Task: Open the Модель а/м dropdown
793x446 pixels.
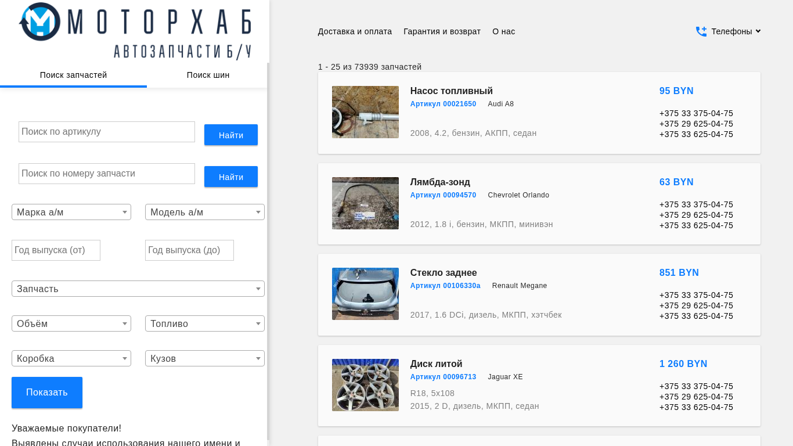Action: coord(205,212)
